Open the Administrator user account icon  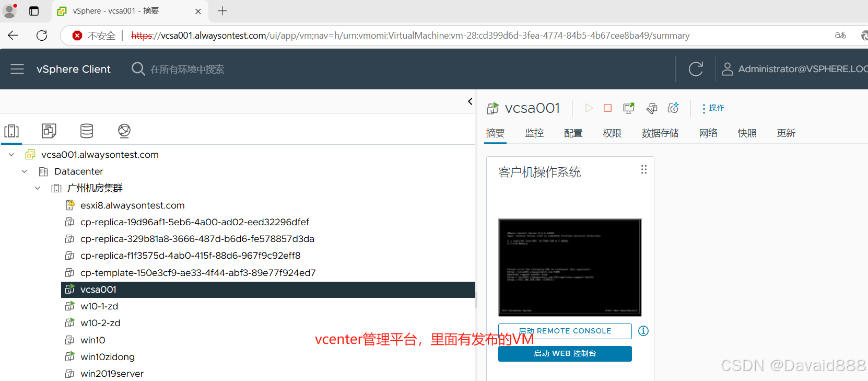[727, 69]
